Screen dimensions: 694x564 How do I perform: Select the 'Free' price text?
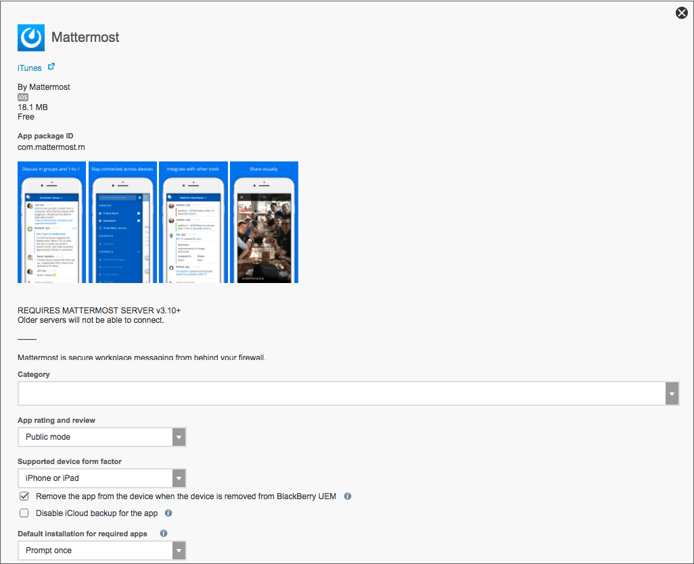click(26, 117)
